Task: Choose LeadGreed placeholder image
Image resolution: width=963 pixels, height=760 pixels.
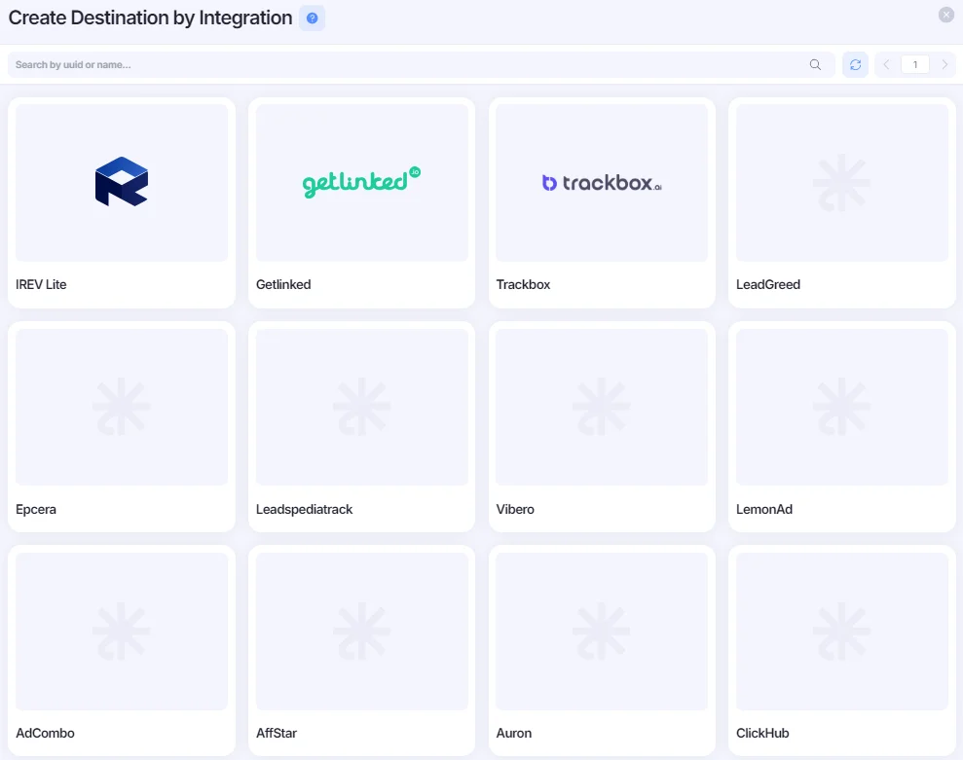Action: pyautogui.click(x=842, y=182)
